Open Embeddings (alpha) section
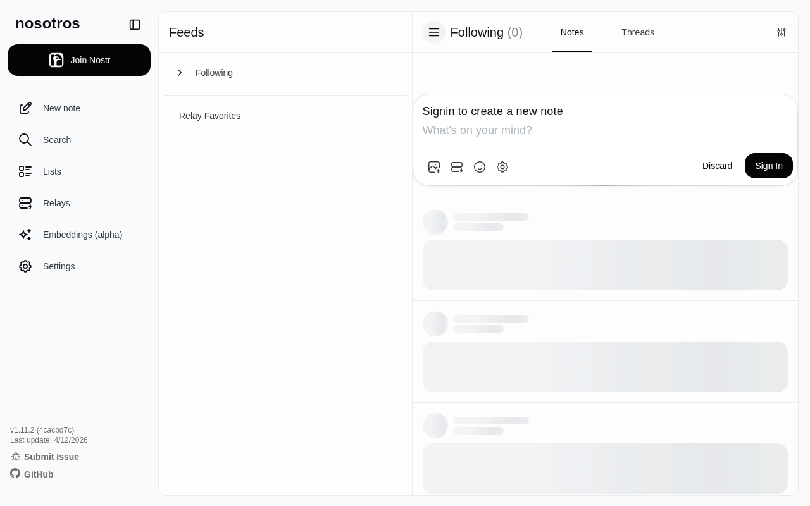This screenshot has width=810, height=506. (82, 235)
